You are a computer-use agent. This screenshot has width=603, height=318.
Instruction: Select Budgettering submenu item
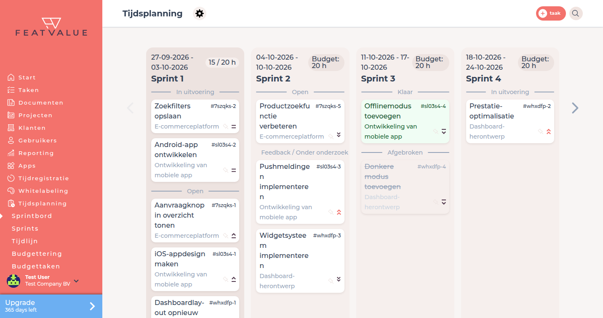[37, 254]
